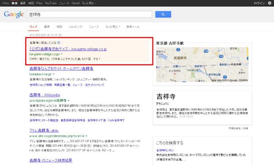Switch to the 画像 tab
Viewport: 274px width, 165px height.
click(x=47, y=27)
